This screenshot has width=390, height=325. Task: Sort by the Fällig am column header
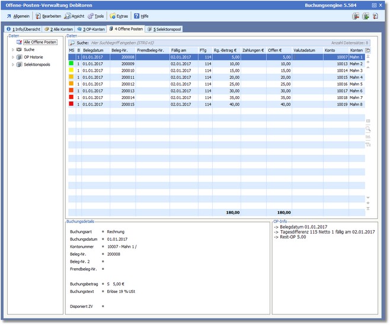tap(179, 50)
